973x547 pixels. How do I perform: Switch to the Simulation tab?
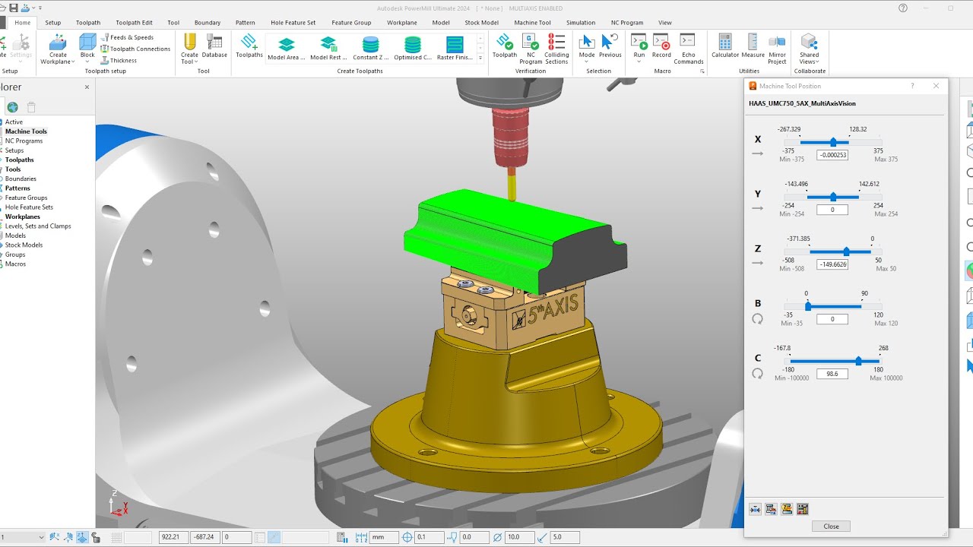point(581,23)
